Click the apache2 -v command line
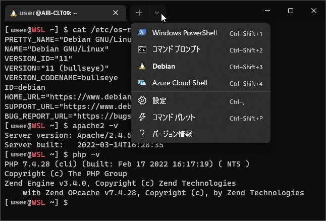 (x=62, y=126)
